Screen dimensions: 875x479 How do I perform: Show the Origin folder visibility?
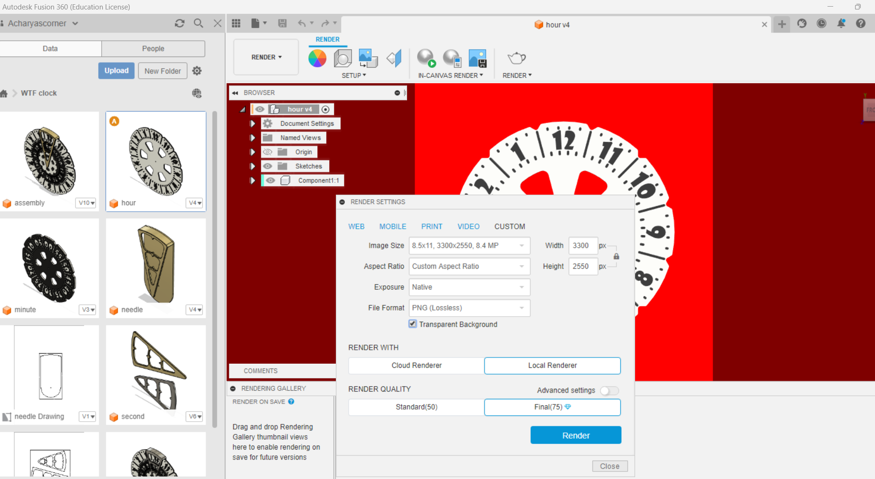point(267,152)
